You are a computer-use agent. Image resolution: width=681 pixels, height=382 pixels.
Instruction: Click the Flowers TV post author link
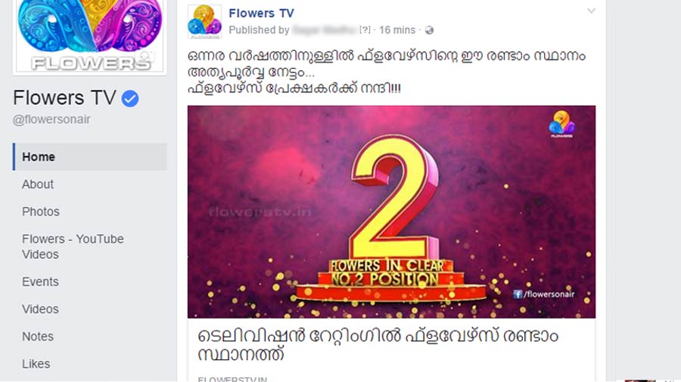point(262,14)
